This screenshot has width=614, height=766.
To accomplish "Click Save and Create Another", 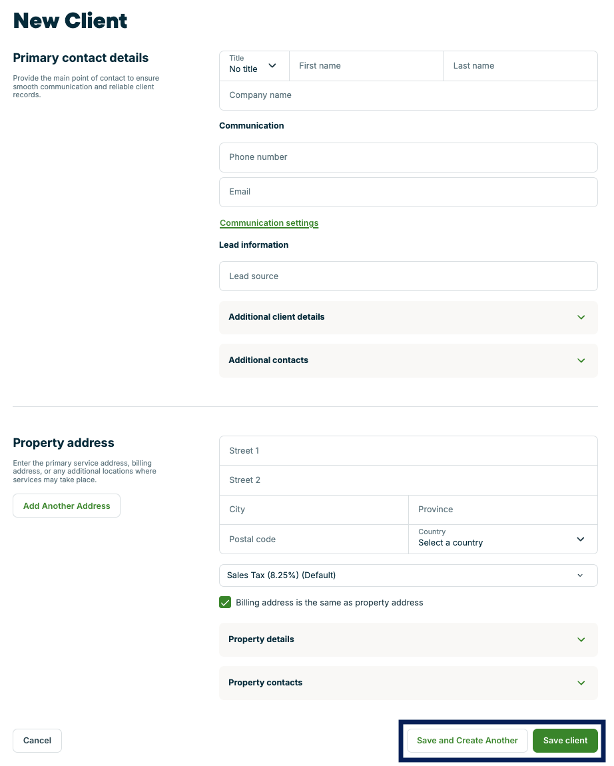I will coord(467,741).
